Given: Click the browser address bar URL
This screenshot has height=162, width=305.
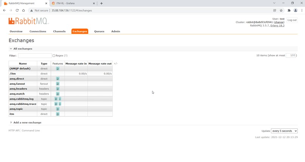Looking at the screenshot, I should pyautogui.click(x=72, y=11).
